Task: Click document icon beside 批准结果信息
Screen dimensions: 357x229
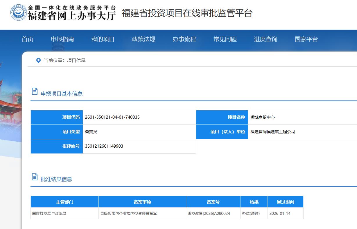Action: [x=35, y=177]
